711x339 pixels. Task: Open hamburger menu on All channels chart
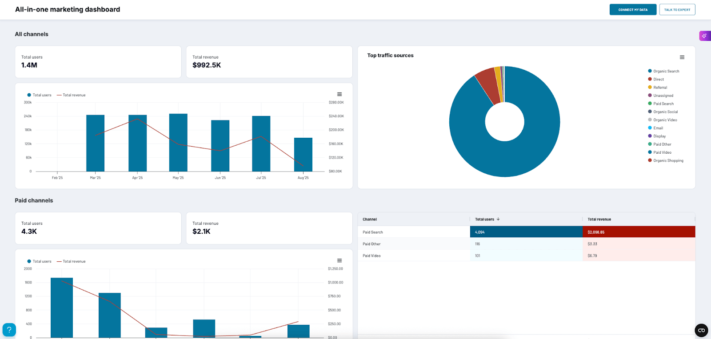pyautogui.click(x=339, y=94)
